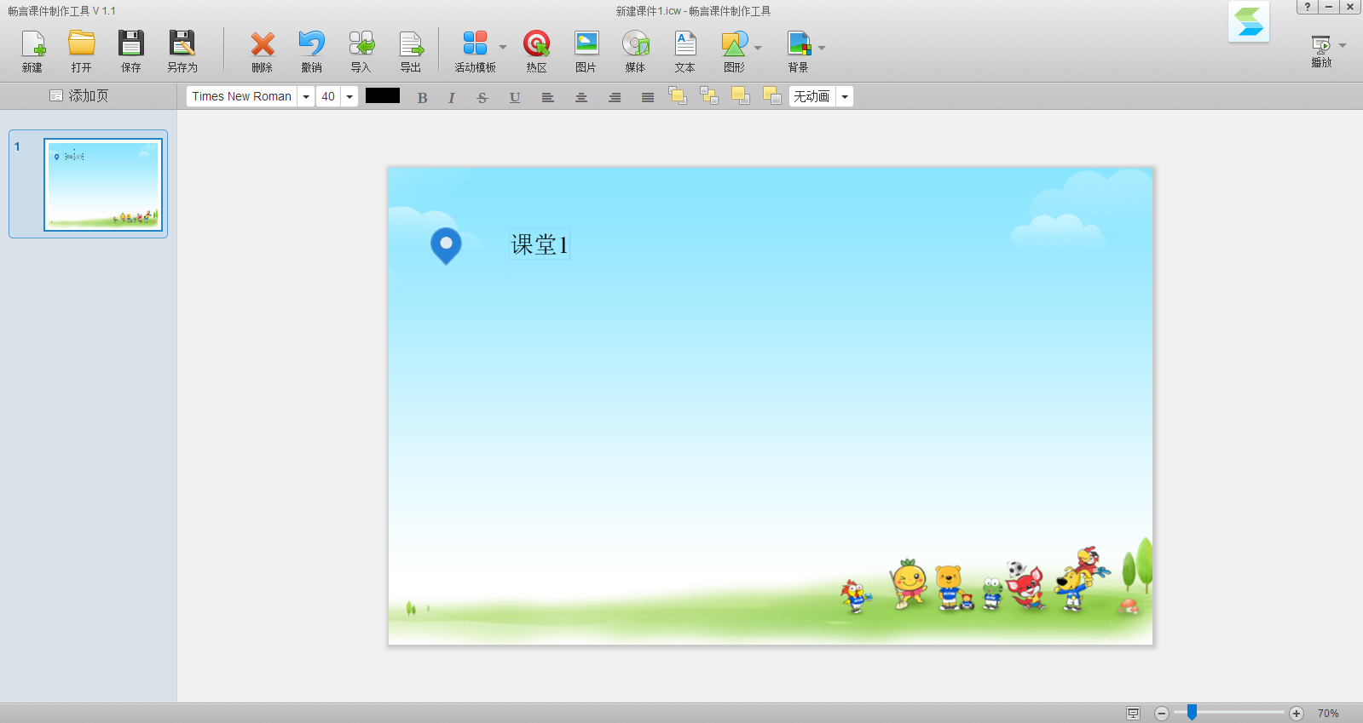This screenshot has height=723, width=1363.
Task: Click the 添加页 add page button
Action: pyautogui.click(x=79, y=95)
